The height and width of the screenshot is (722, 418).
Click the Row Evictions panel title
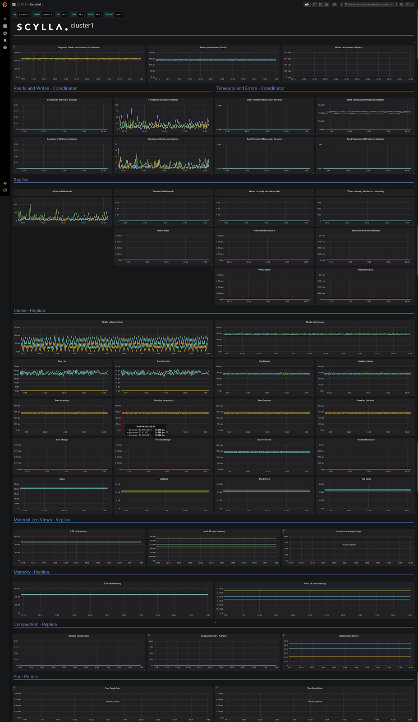(x=264, y=401)
